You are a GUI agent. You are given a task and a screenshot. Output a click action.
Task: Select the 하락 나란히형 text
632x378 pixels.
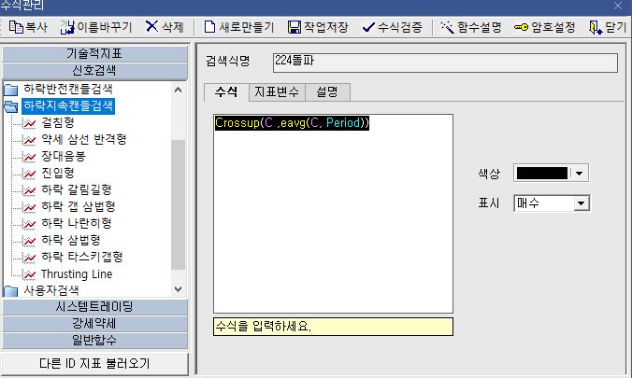(76, 223)
